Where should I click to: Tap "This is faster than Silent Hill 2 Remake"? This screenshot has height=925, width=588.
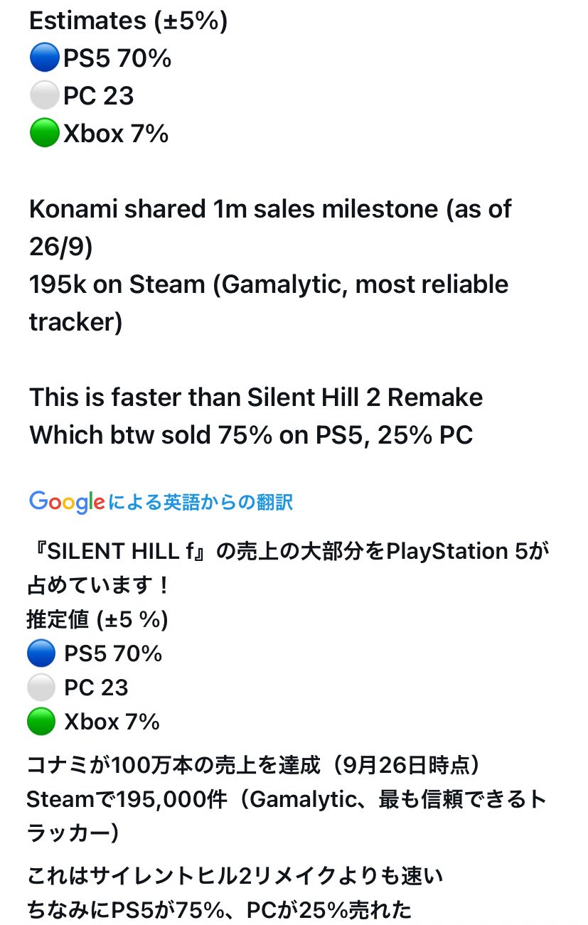point(256,397)
